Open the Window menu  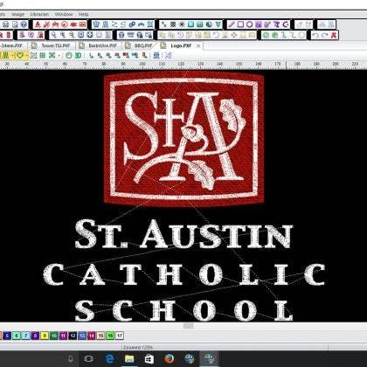(64, 14)
